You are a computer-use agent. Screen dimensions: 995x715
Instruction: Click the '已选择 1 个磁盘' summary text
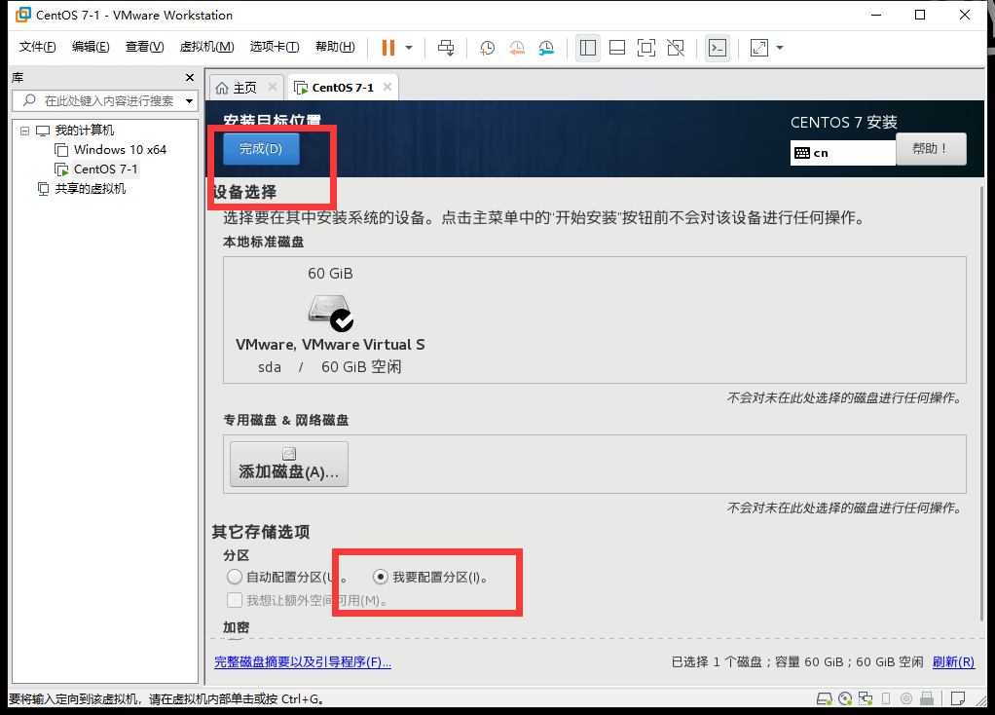click(x=717, y=662)
